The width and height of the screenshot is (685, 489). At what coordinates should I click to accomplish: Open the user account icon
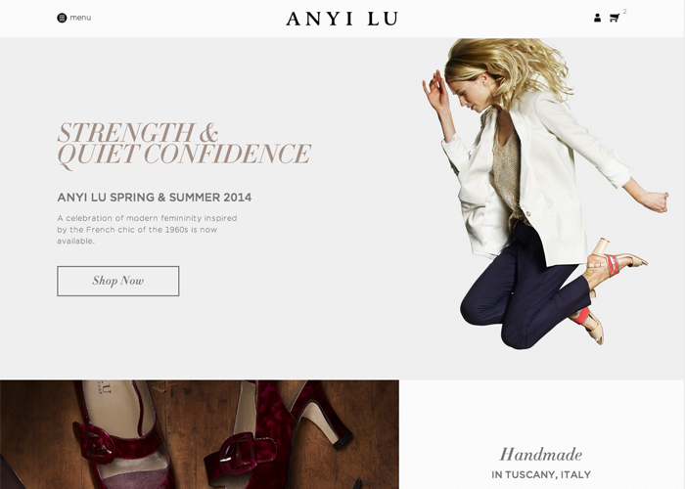click(597, 18)
